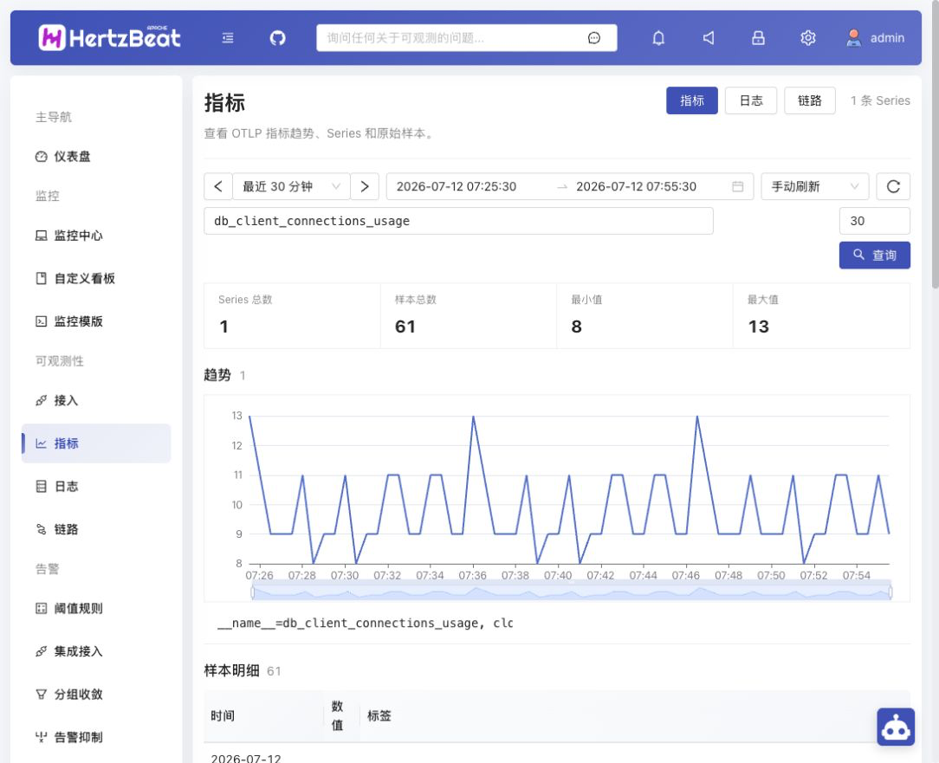Click the 最大值 card value 13
This screenshot has height=763, width=939.
pos(758,327)
